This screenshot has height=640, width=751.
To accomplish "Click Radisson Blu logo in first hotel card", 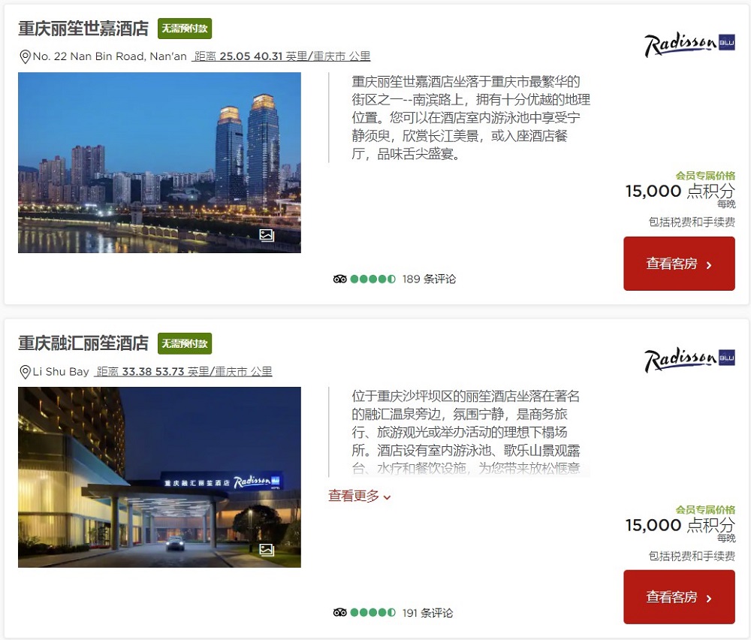I will 689,45.
